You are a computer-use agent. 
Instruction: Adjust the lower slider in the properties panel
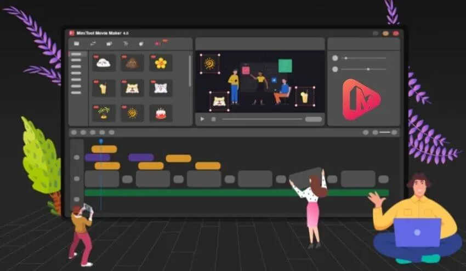click(364, 69)
